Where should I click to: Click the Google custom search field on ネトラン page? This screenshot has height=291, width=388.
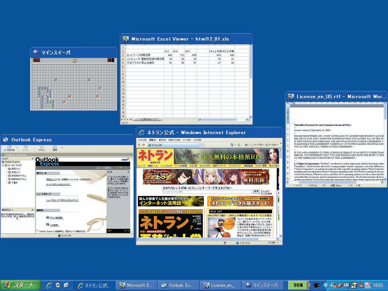[207, 192]
